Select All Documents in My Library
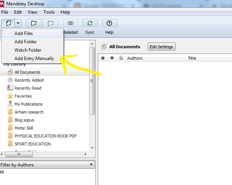The image size is (232, 185). [44, 72]
